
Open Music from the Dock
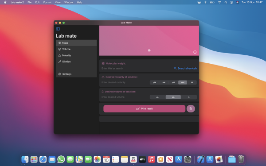click(x=152, y=159)
